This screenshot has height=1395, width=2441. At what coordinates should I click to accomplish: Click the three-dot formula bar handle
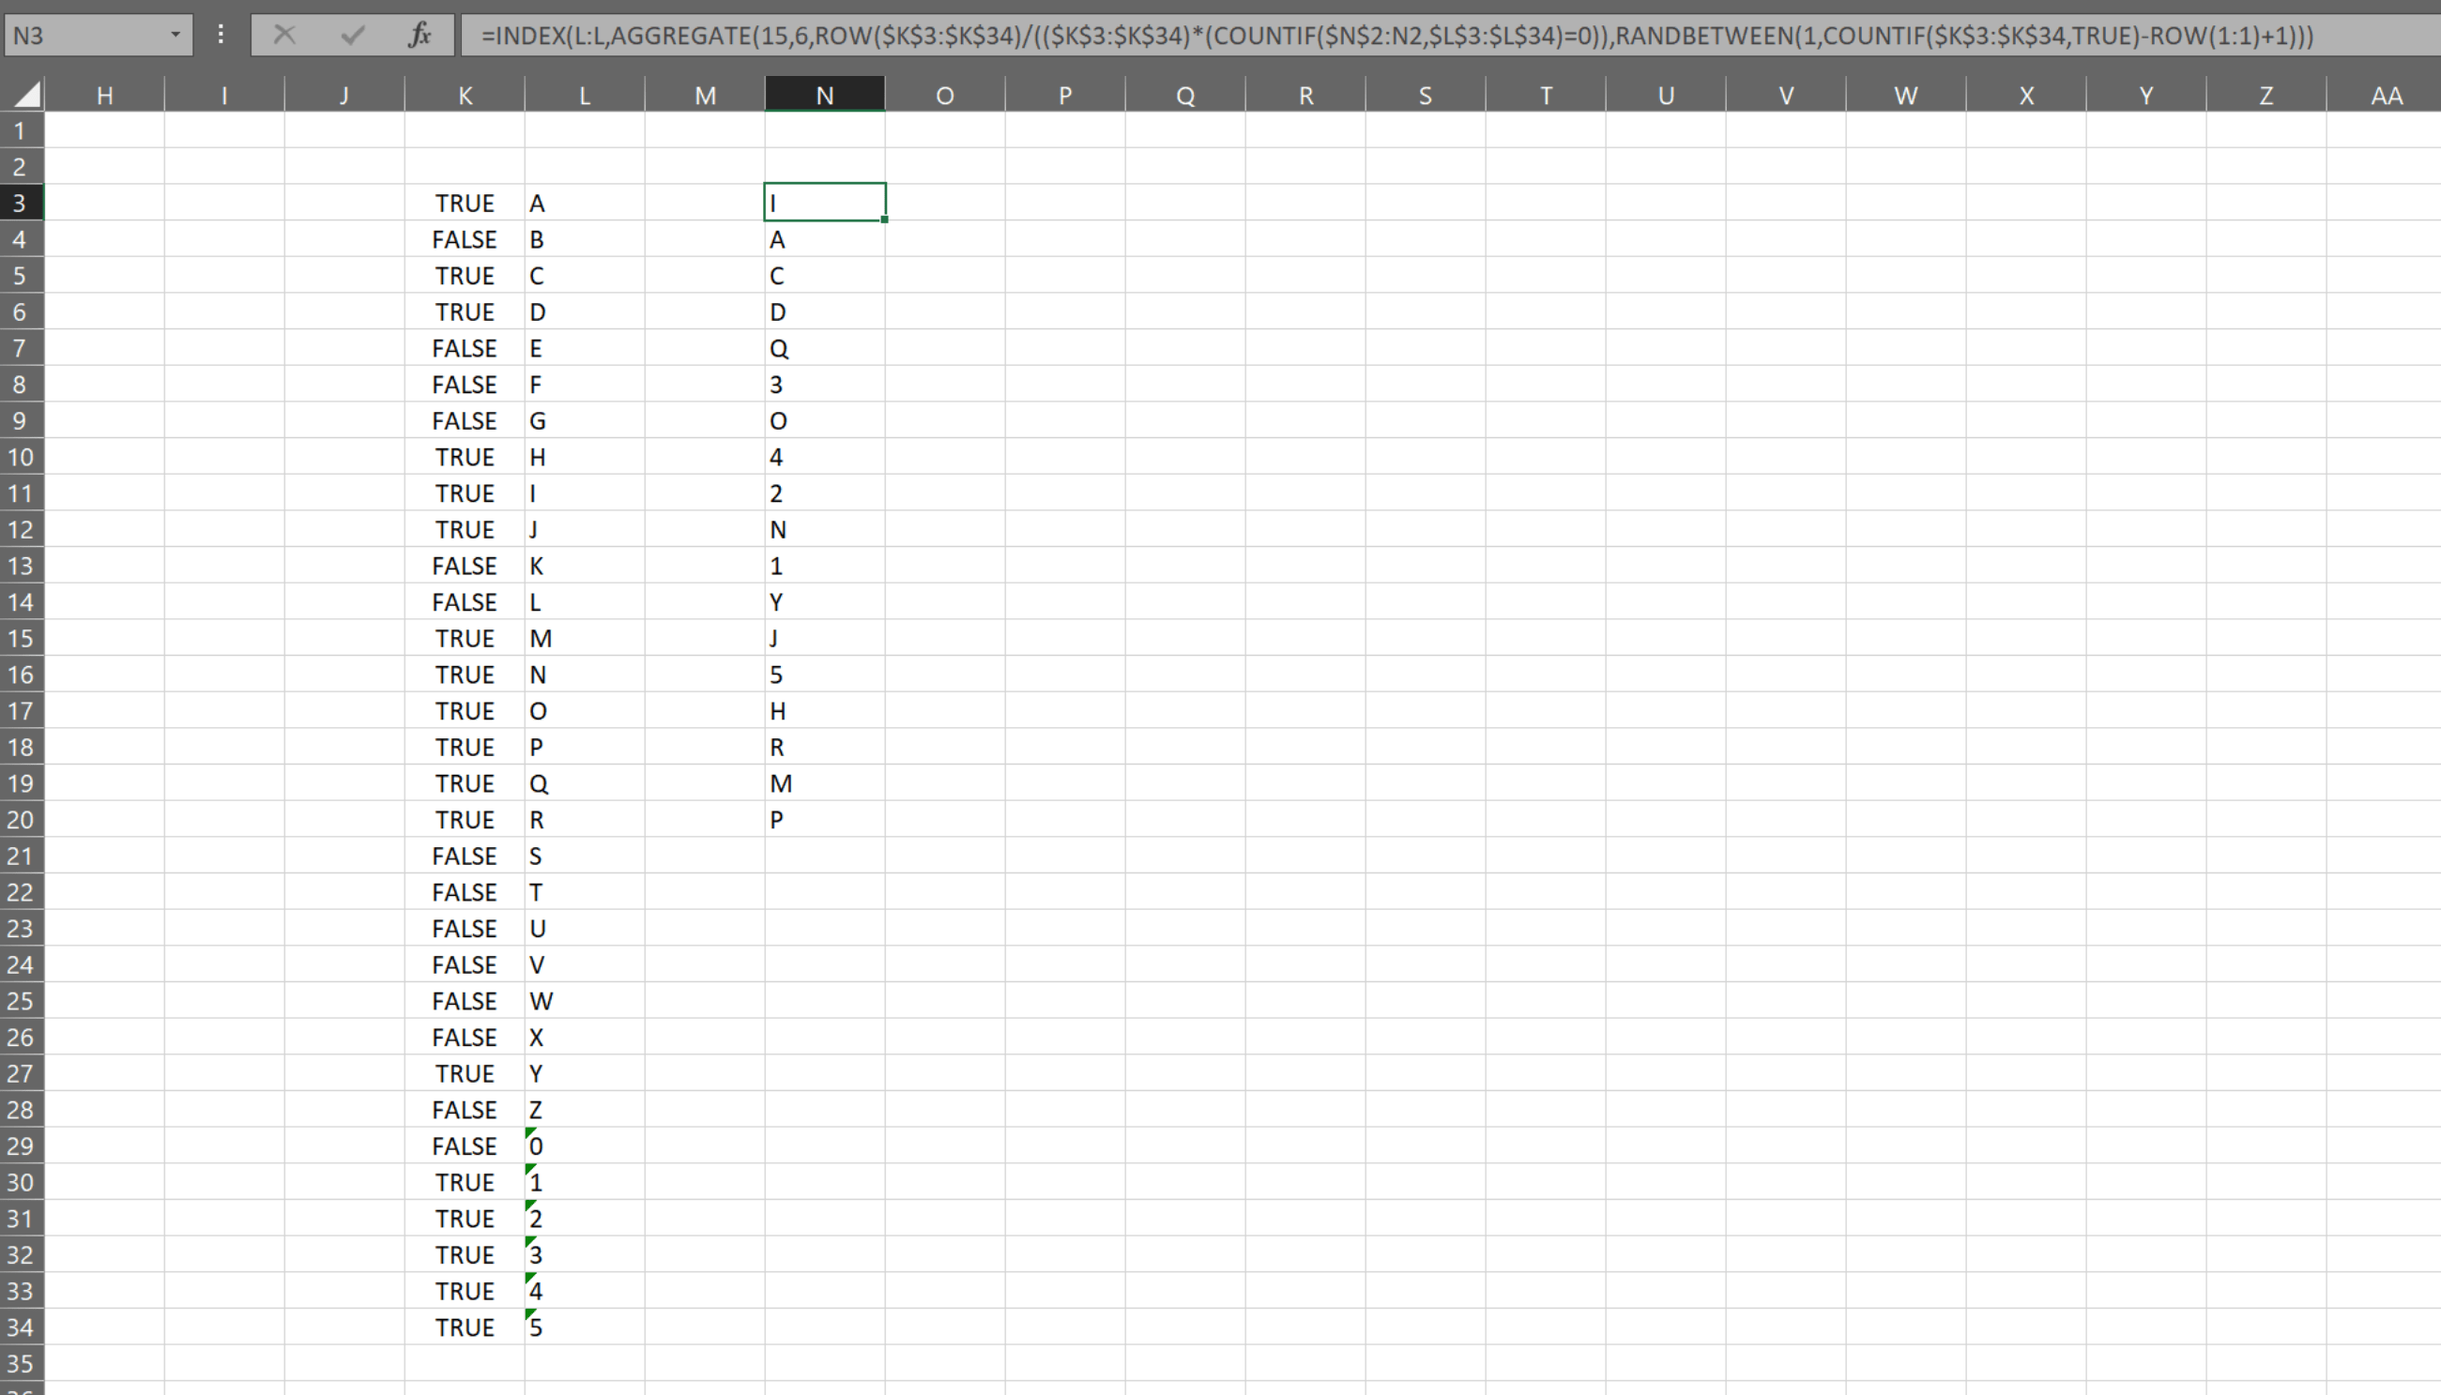tap(221, 36)
